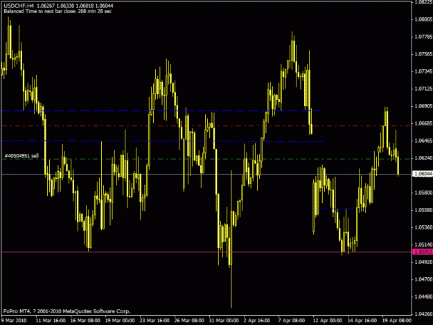Viewport: 433px width, 325px height.
Task: Select the red dash-dot horizontal line
Action: click(206, 126)
